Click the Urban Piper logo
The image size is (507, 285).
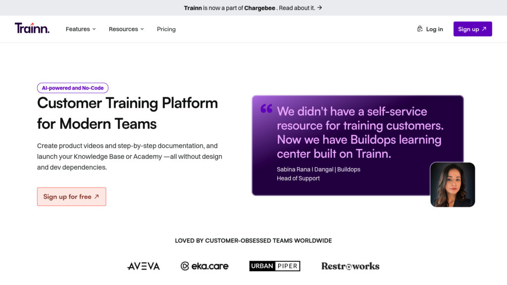coord(275,266)
